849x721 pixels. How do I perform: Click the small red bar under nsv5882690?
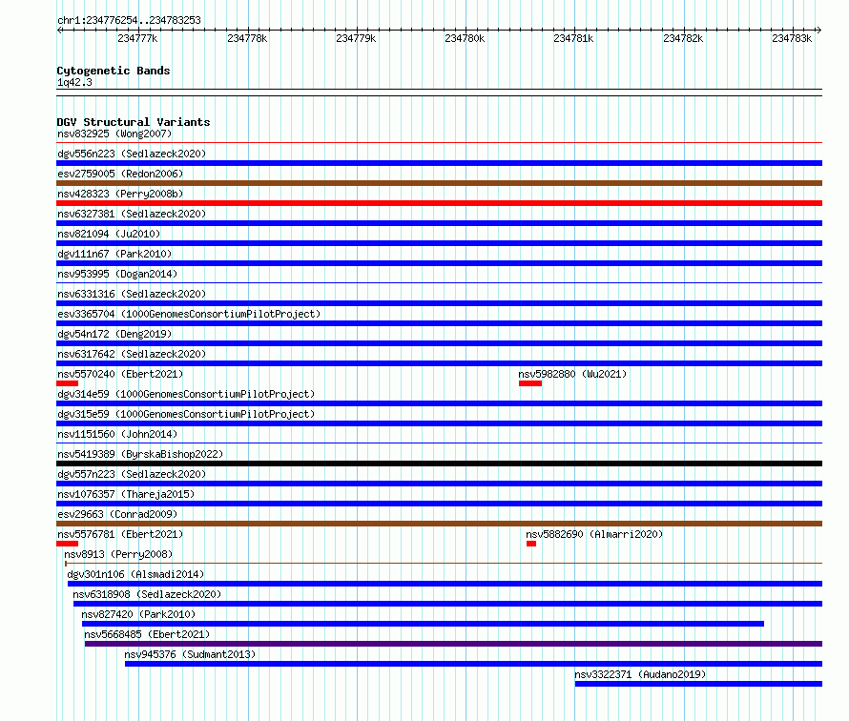531,544
